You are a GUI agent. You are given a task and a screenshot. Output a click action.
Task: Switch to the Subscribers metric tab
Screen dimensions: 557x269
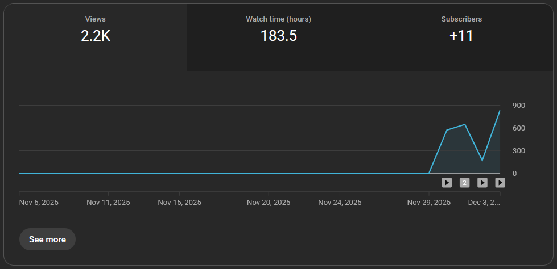[x=461, y=37]
